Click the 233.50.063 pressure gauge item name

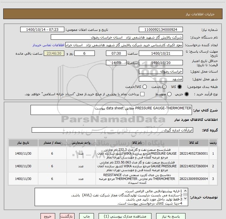[x=137, y=166]
